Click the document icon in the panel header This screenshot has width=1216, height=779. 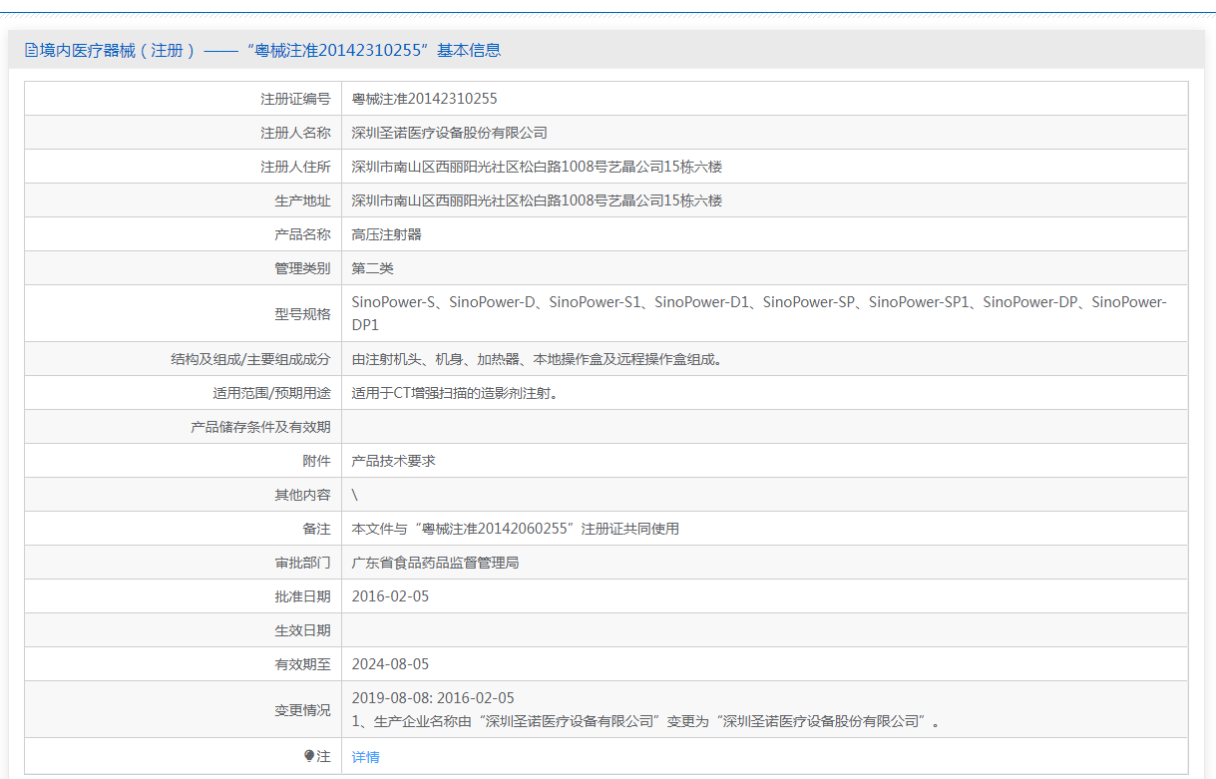[31, 50]
